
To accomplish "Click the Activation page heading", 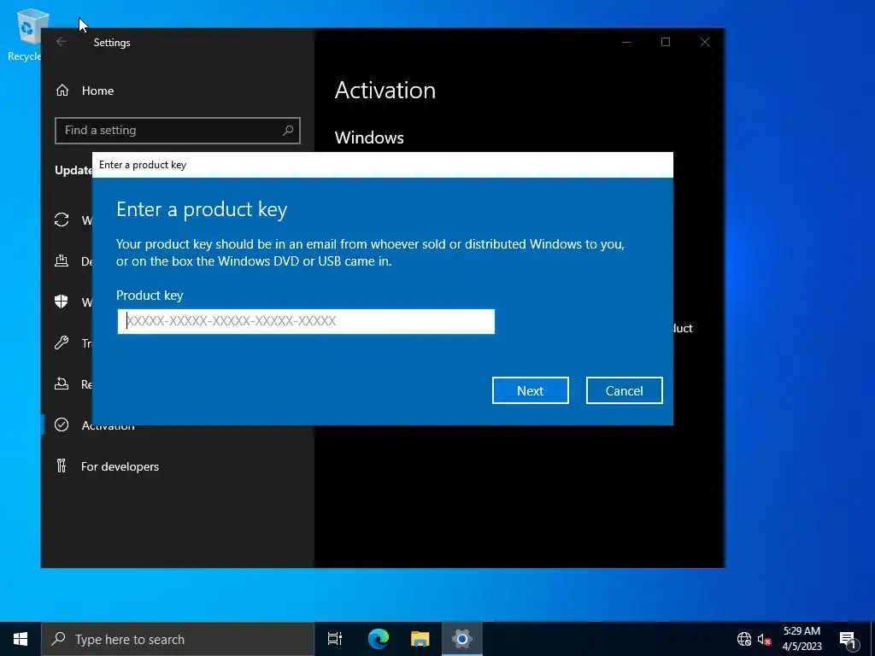I will click(x=385, y=91).
